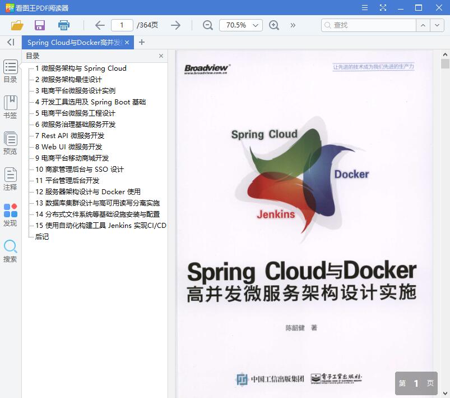Add a new tab with plus icon

(141, 42)
